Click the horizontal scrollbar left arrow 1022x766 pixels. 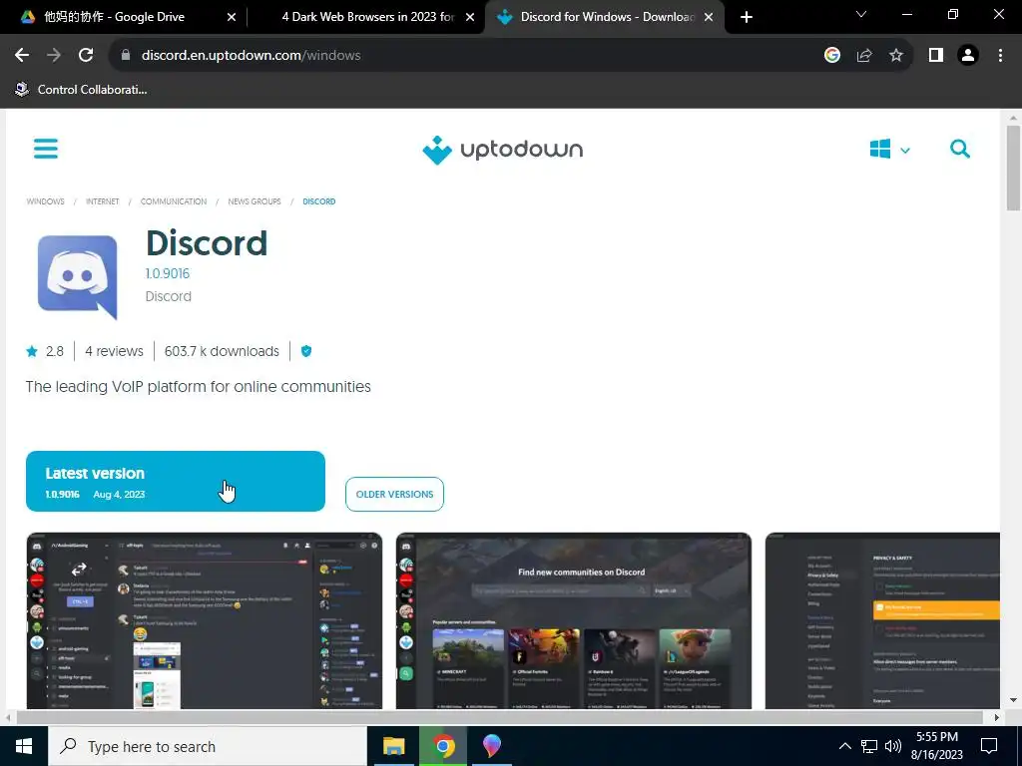coord(8,717)
